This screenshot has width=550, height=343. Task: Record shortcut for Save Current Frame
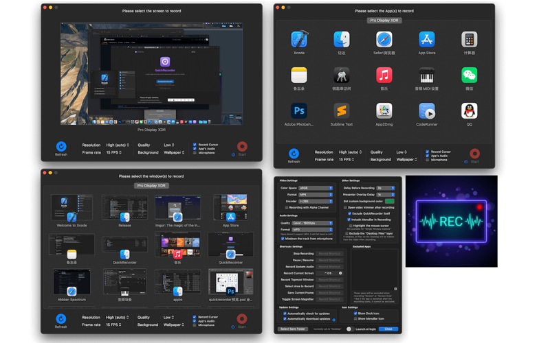click(x=329, y=293)
